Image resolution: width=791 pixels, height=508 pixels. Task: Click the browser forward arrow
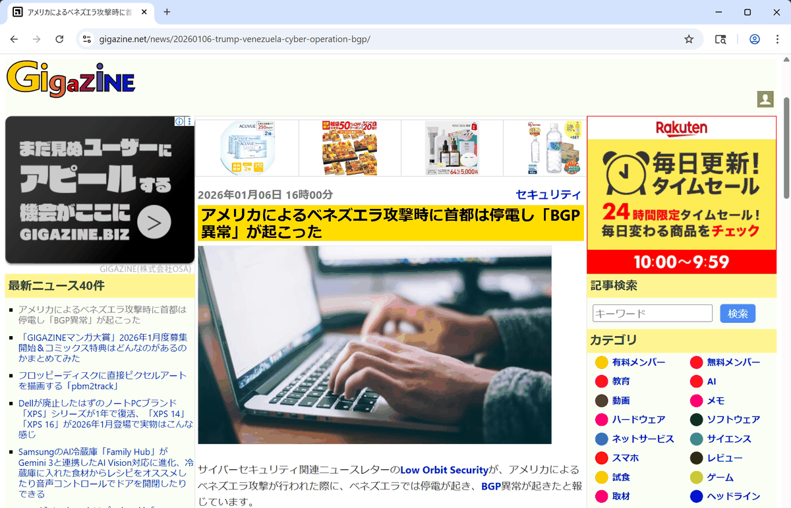click(36, 39)
